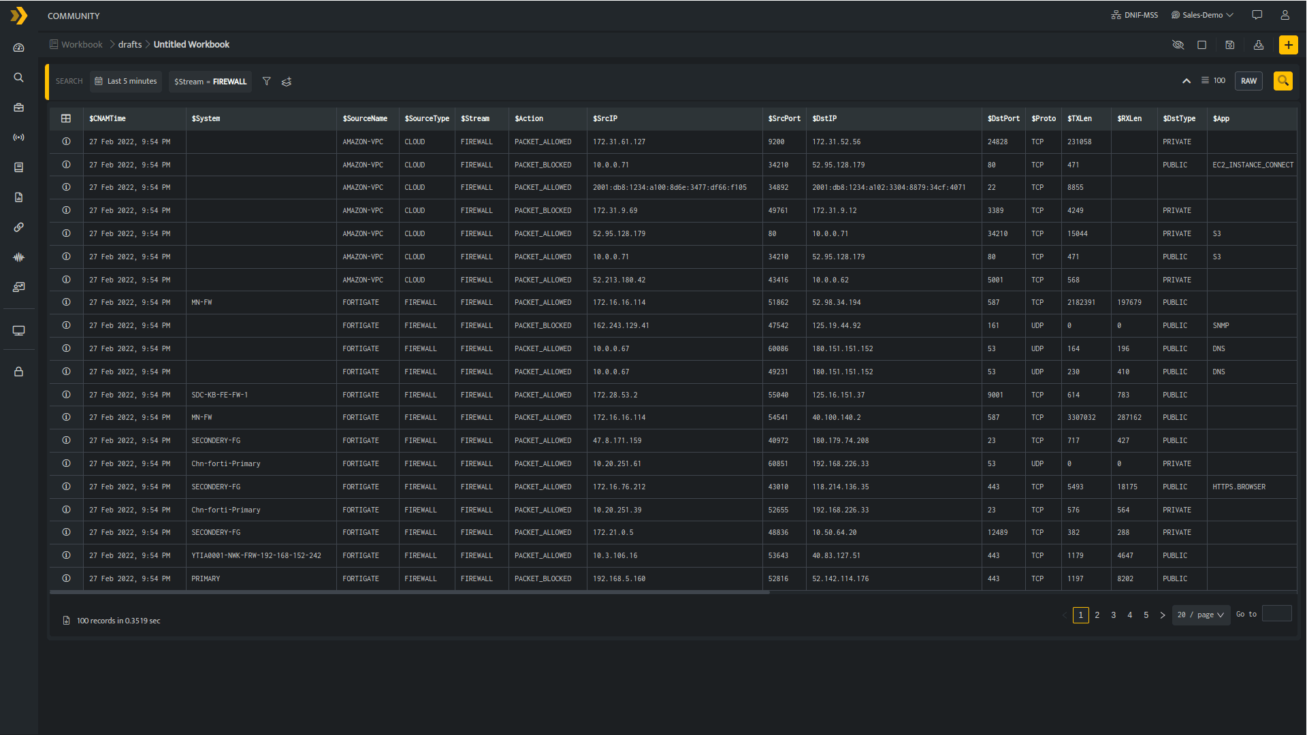Open search in left sidebar

[x=19, y=78]
